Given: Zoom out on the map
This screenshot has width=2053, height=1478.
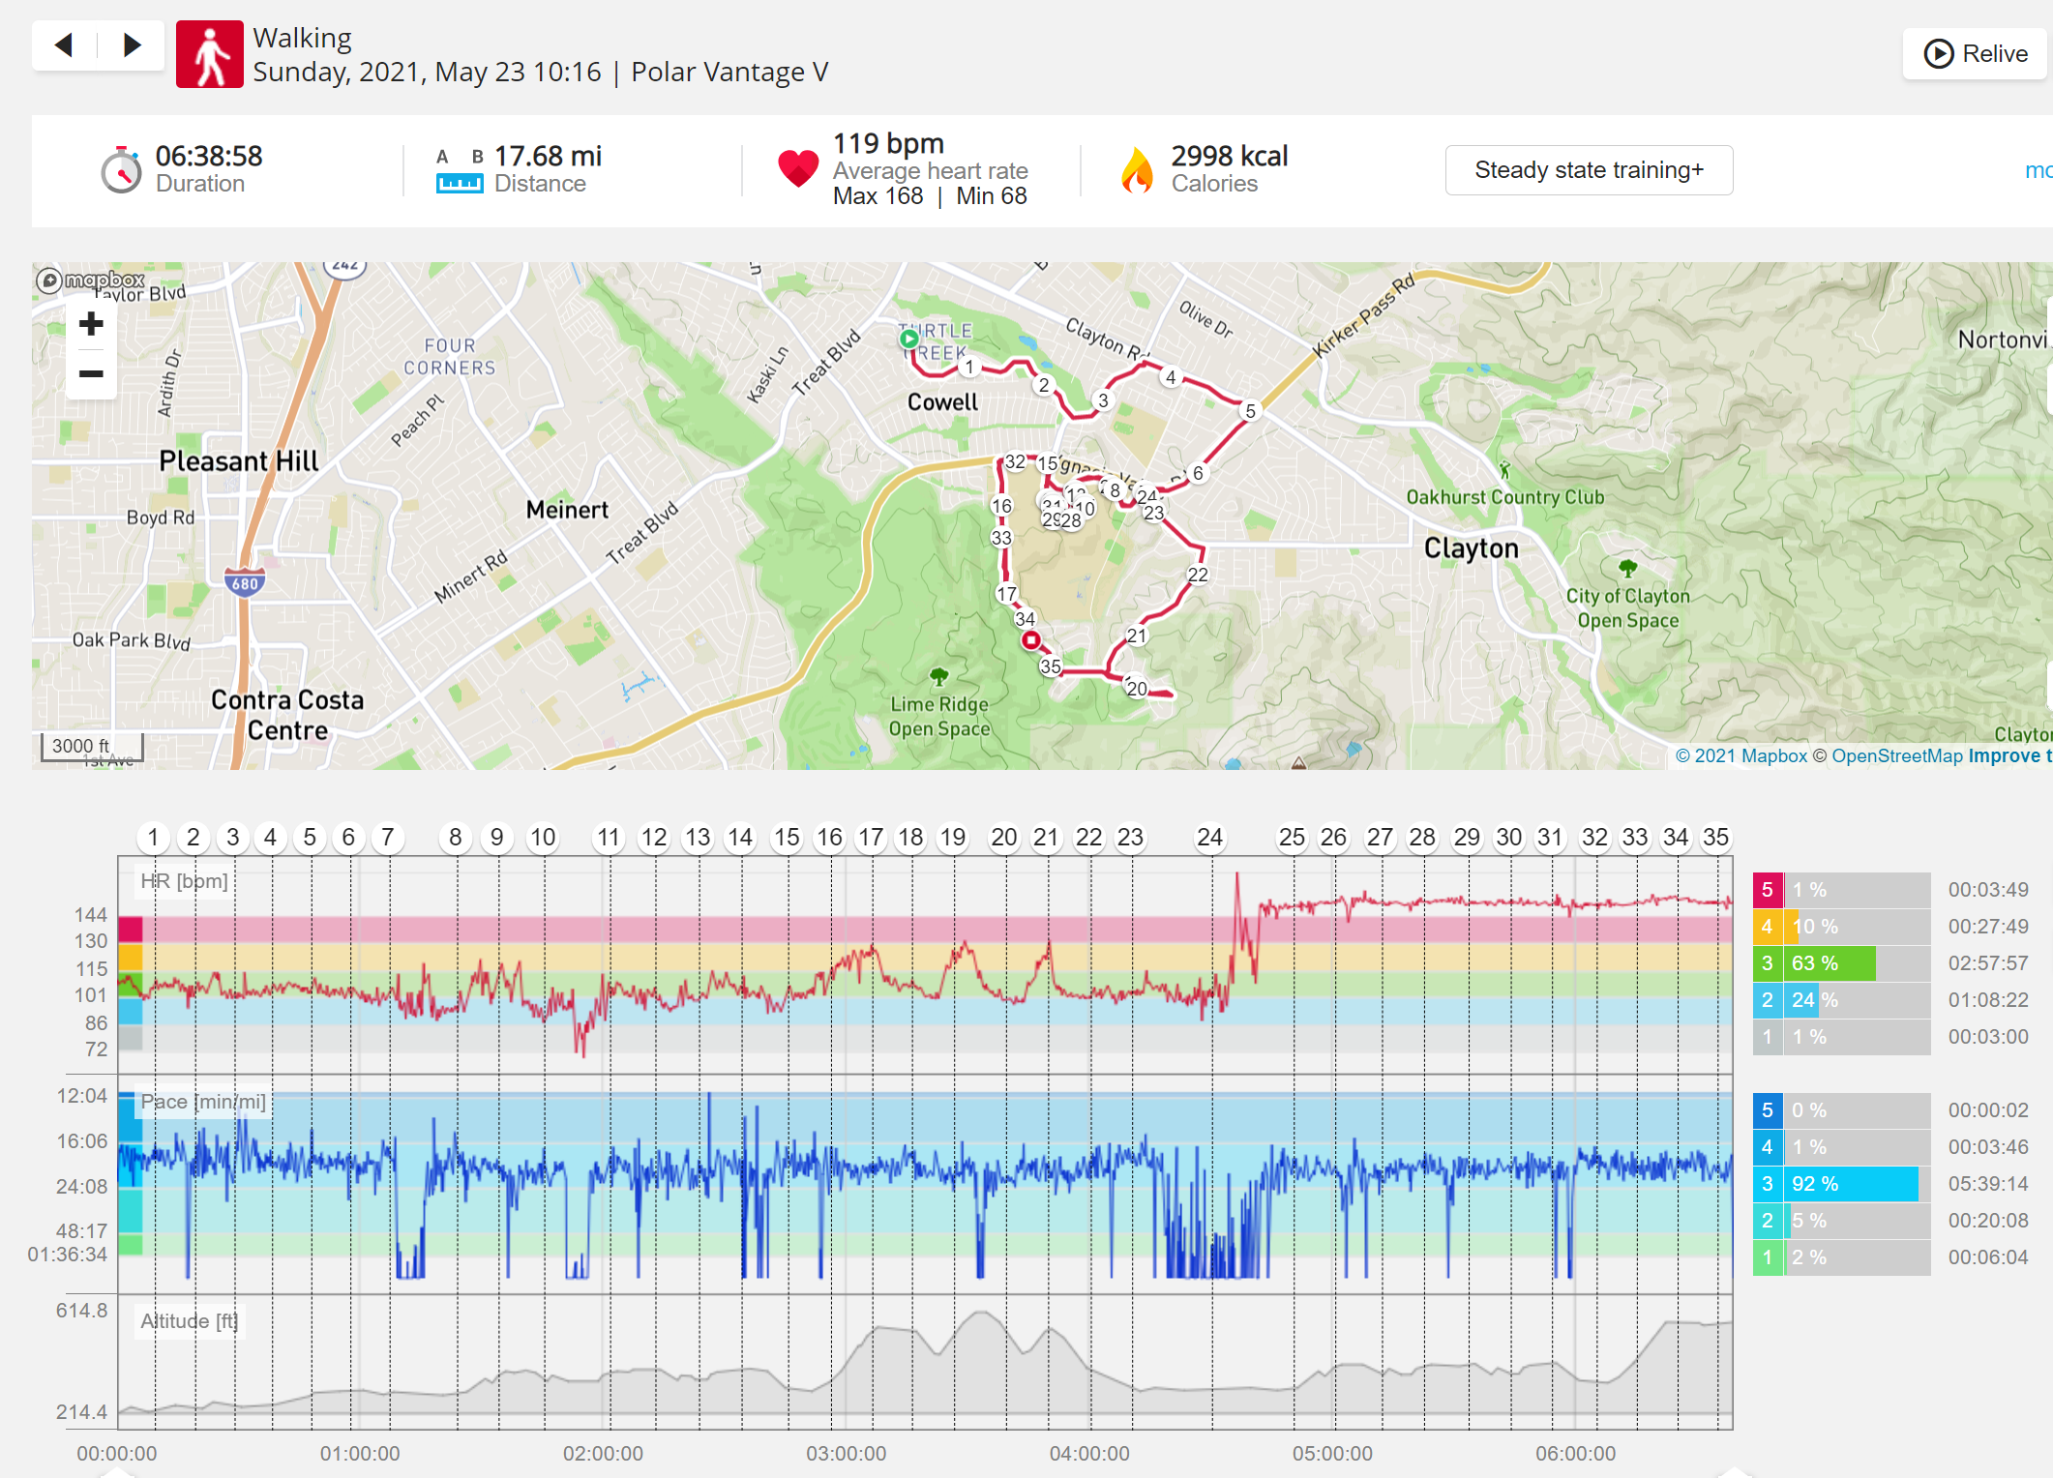Looking at the screenshot, I should point(91,373).
